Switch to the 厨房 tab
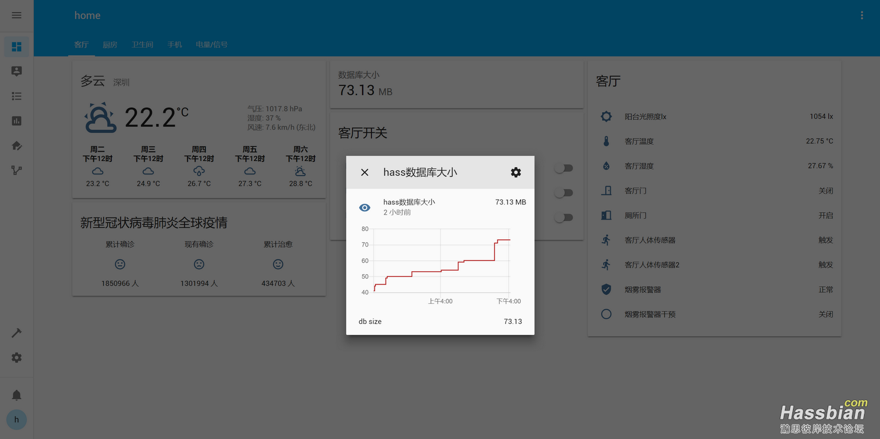 click(110, 45)
